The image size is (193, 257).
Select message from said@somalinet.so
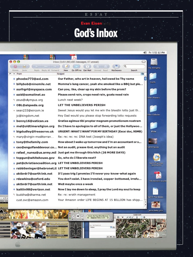[x=76, y=95]
